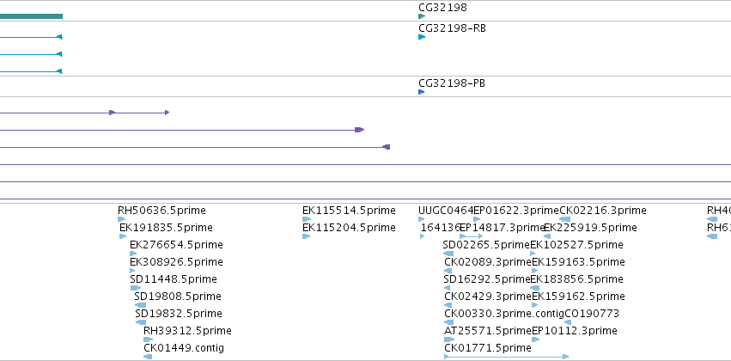The height and width of the screenshot is (361, 731).
Task: Click the glyph under CO190773
Action: pyautogui.click(x=568, y=322)
